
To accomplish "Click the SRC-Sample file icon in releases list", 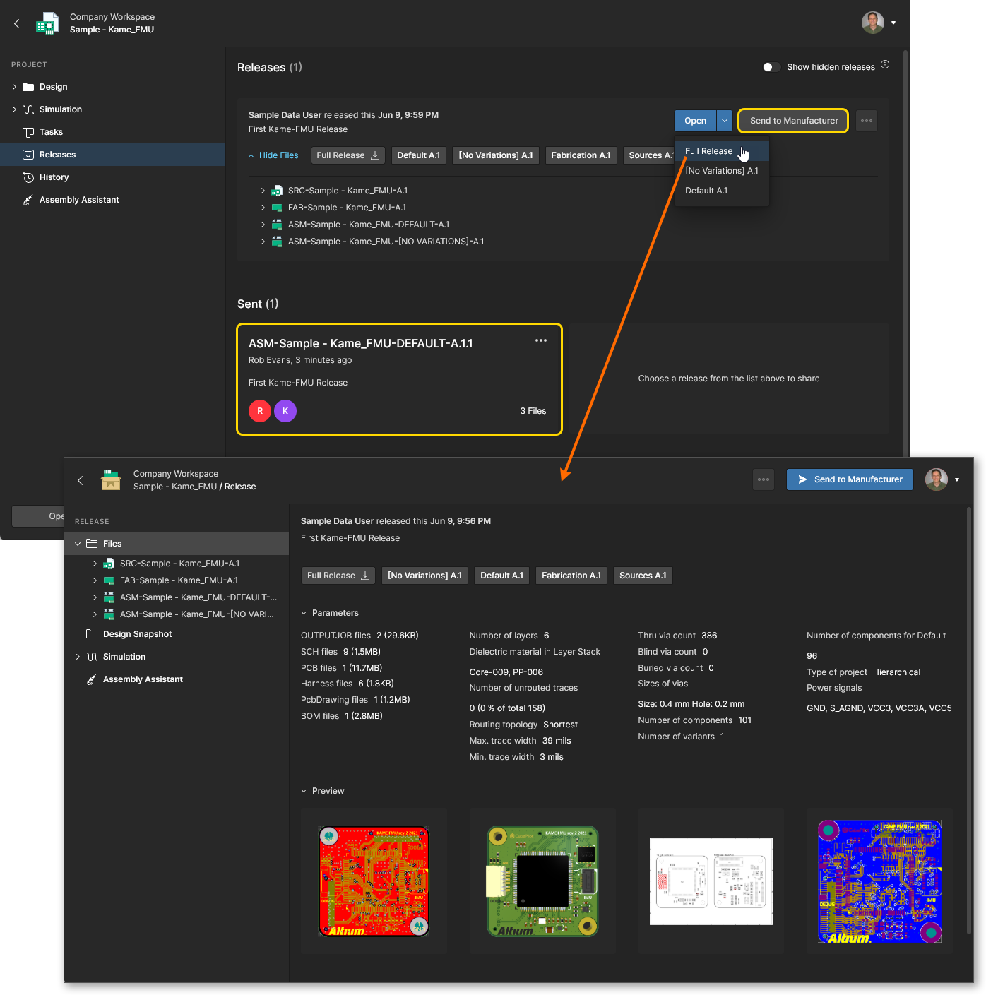I will pyautogui.click(x=277, y=191).
